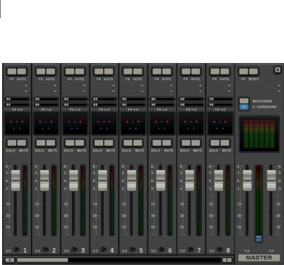This screenshot has height=265, width=284.
Task: Click track 1 FX send 1 slider
Action: click(x=17, y=99)
